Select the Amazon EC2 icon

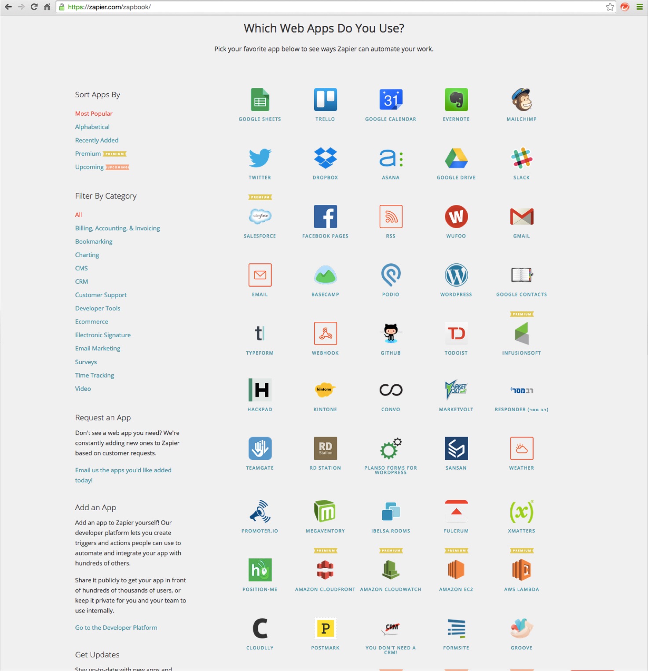[x=456, y=570]
